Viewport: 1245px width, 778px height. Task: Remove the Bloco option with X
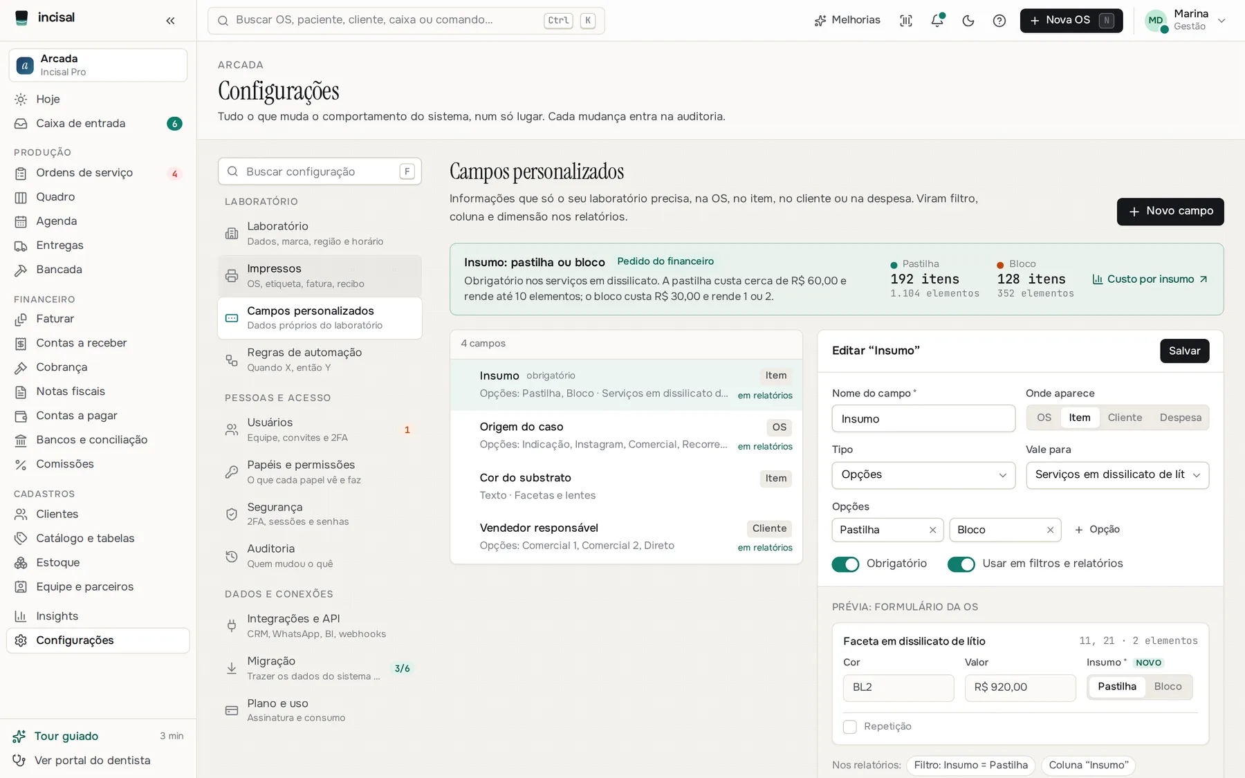[x=1050, y=530]
